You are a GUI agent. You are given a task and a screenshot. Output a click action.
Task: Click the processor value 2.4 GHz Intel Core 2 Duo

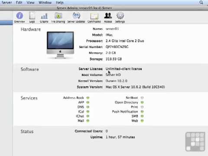[x=125, y=41]
